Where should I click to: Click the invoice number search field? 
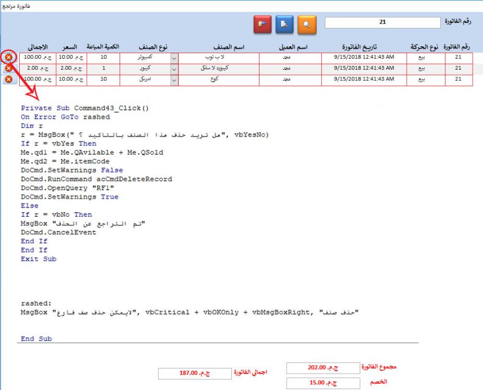(383, 23)
